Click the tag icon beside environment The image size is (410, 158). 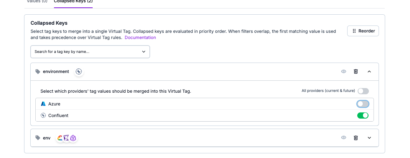[x=38, y=71]
